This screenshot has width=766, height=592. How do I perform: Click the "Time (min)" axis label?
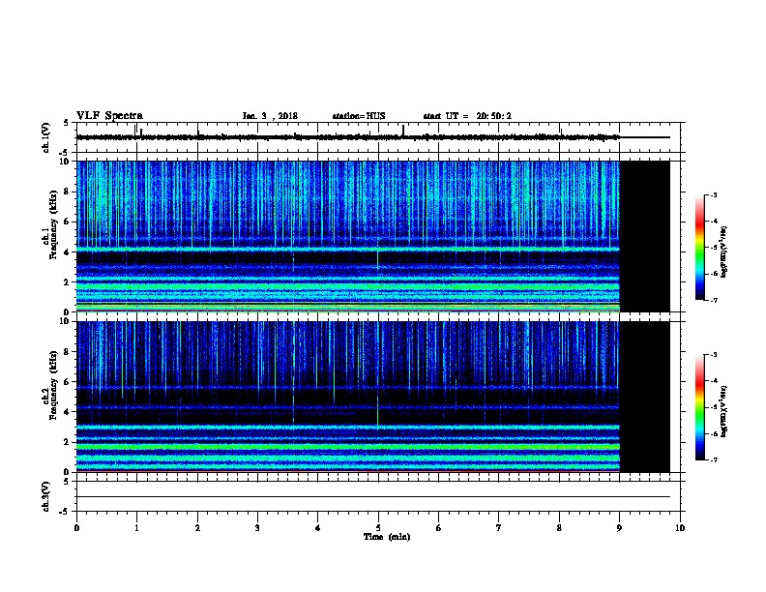387,537
